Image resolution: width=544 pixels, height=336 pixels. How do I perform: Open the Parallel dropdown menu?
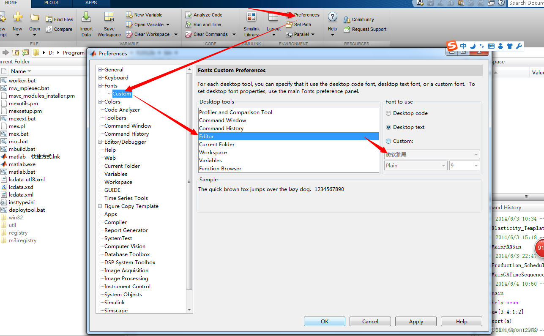[x=301, y=35]
